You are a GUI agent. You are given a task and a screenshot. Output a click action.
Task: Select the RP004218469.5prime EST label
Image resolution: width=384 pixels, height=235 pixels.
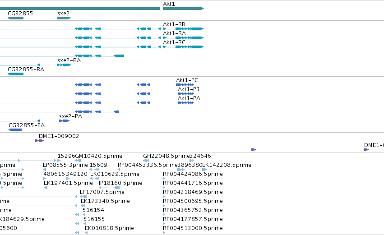(193, 193)
